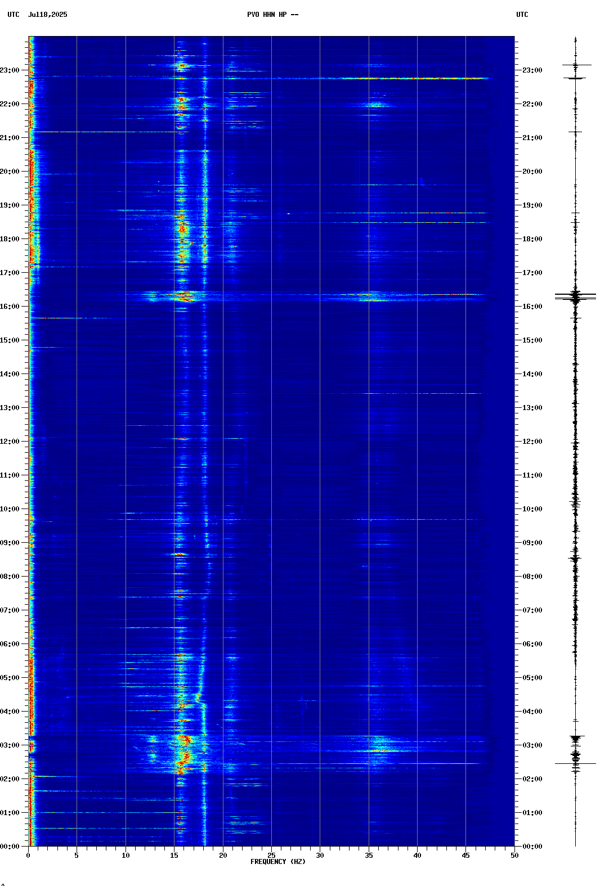Select the 20 Hz frequency tick label
This screenshot has width=600, height=891.
point(223,856)
